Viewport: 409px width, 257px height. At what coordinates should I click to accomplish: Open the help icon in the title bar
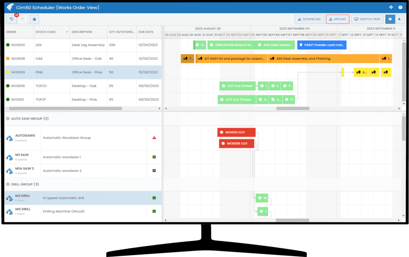point(400,7)
